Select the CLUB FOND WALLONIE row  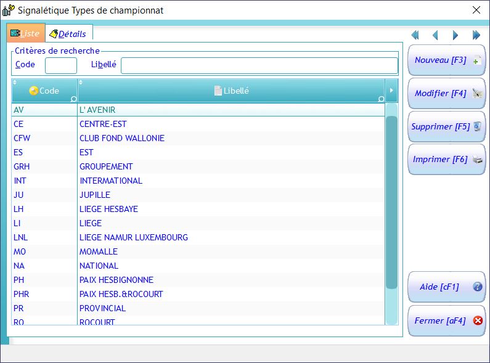198,138
